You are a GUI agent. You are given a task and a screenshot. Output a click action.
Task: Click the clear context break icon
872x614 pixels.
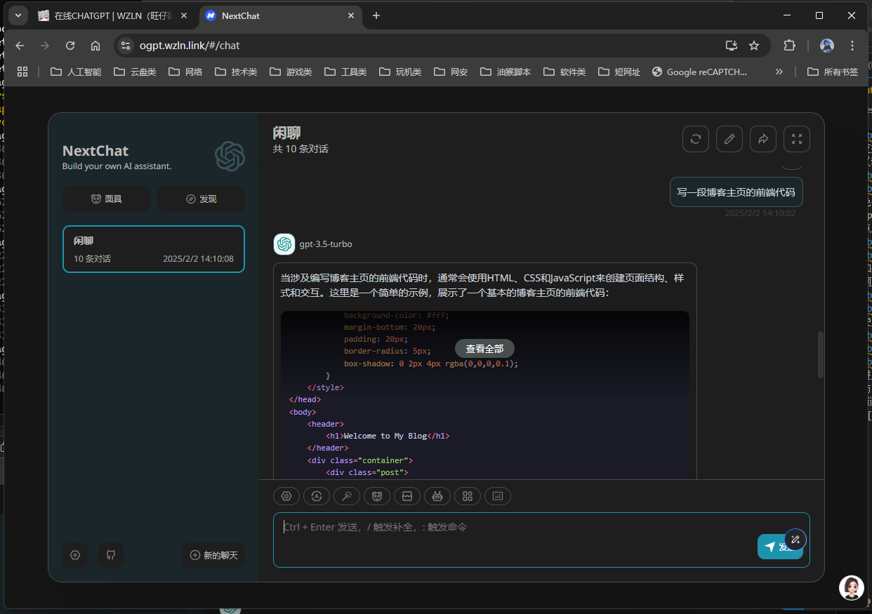tap(407, 496)
